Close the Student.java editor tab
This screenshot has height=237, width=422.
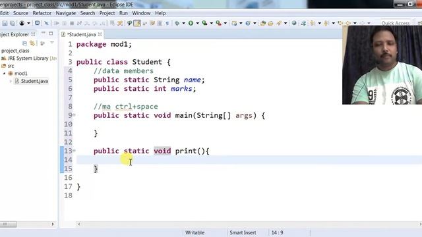point(100,34)
